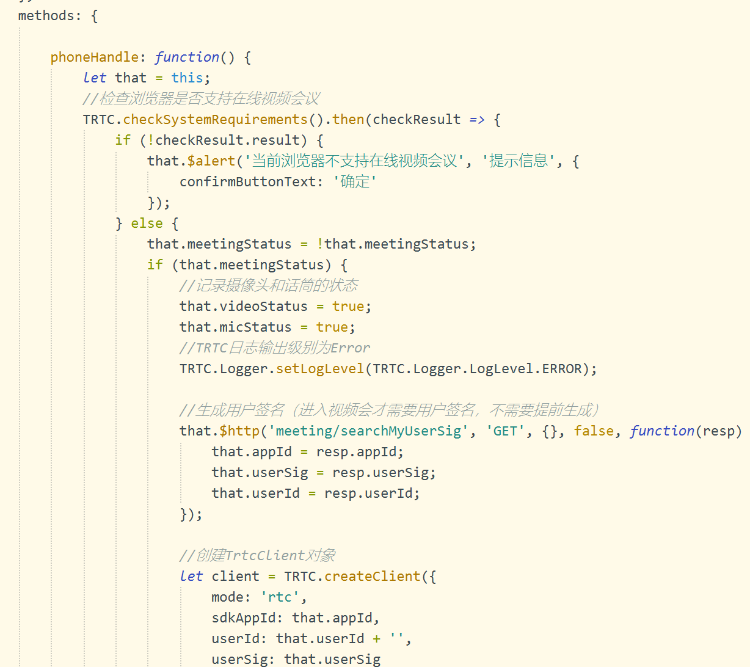Click the 'sdkAppId: that.appId,' line
The image size is (750, 667).
[x=296, y=618]
